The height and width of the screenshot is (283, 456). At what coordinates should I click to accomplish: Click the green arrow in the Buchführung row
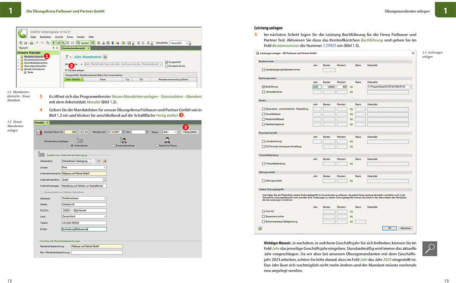pos(351,87)
